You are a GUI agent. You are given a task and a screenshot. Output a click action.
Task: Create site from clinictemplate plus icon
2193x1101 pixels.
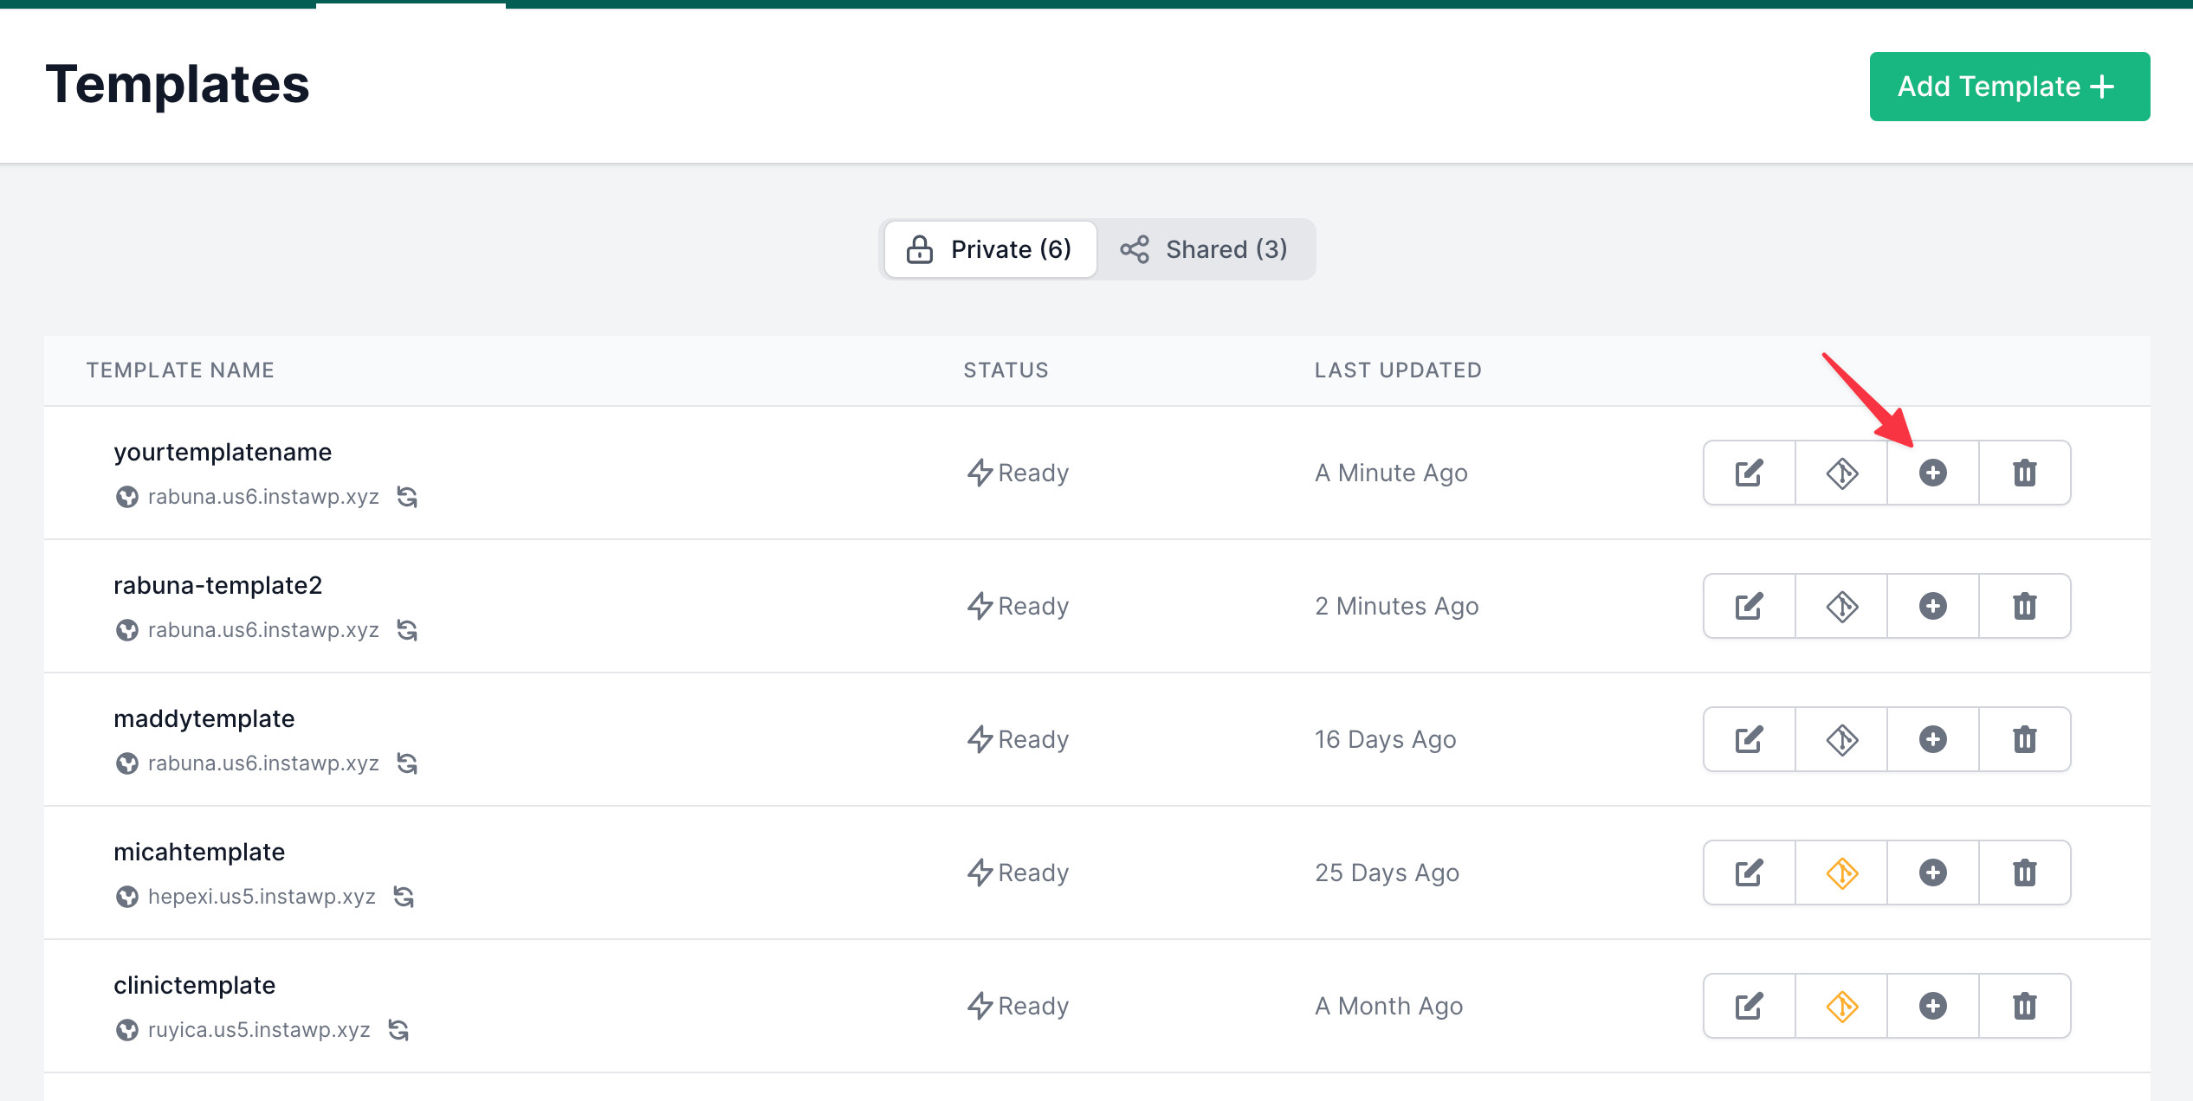click(1933, 1006)
